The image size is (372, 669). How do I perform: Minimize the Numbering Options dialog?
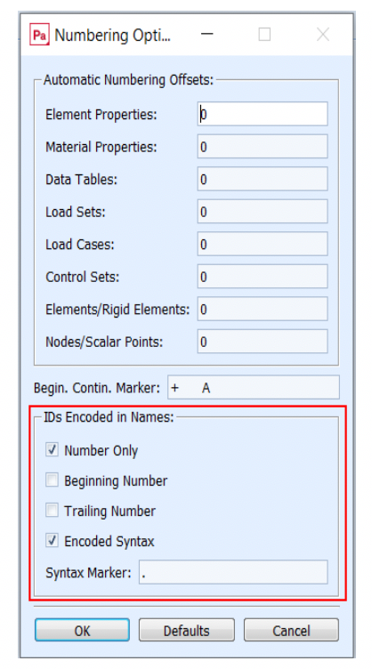pos(206,34)
